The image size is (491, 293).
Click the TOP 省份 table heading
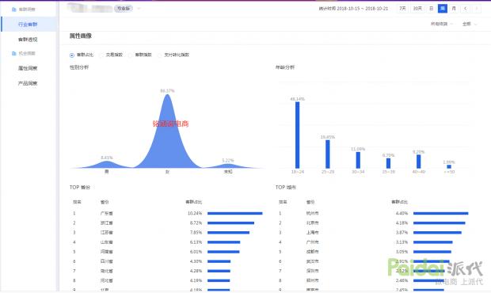click(x=80, y=188)
